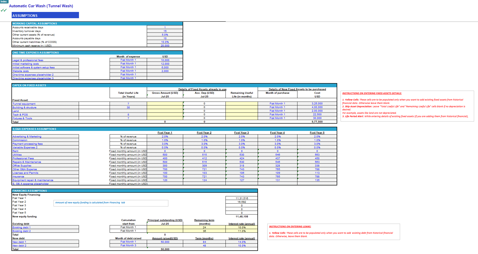Select the Minimum cash reserve 20,000 cell
This screenshot has height=254, width=478.
(165, 45)
